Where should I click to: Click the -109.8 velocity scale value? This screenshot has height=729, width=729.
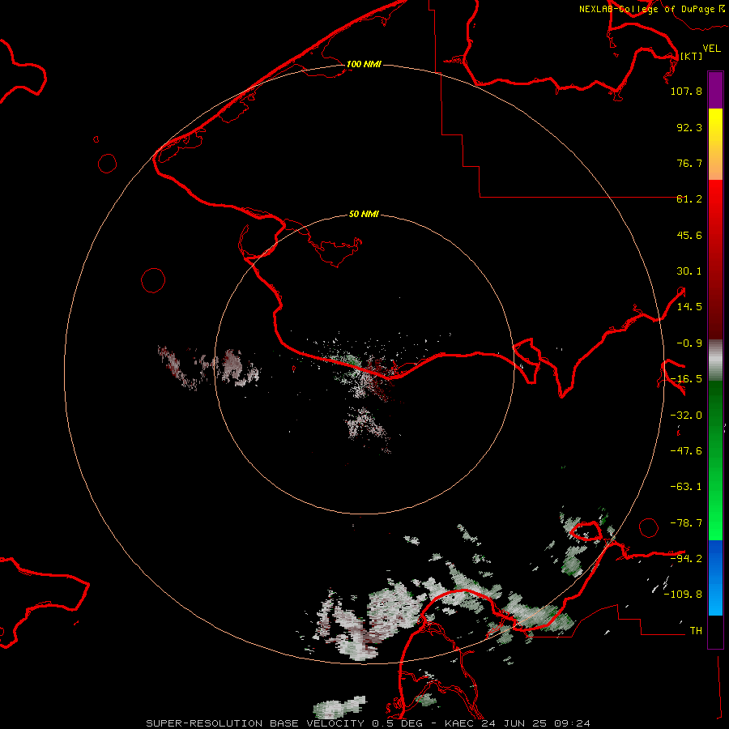683,595
